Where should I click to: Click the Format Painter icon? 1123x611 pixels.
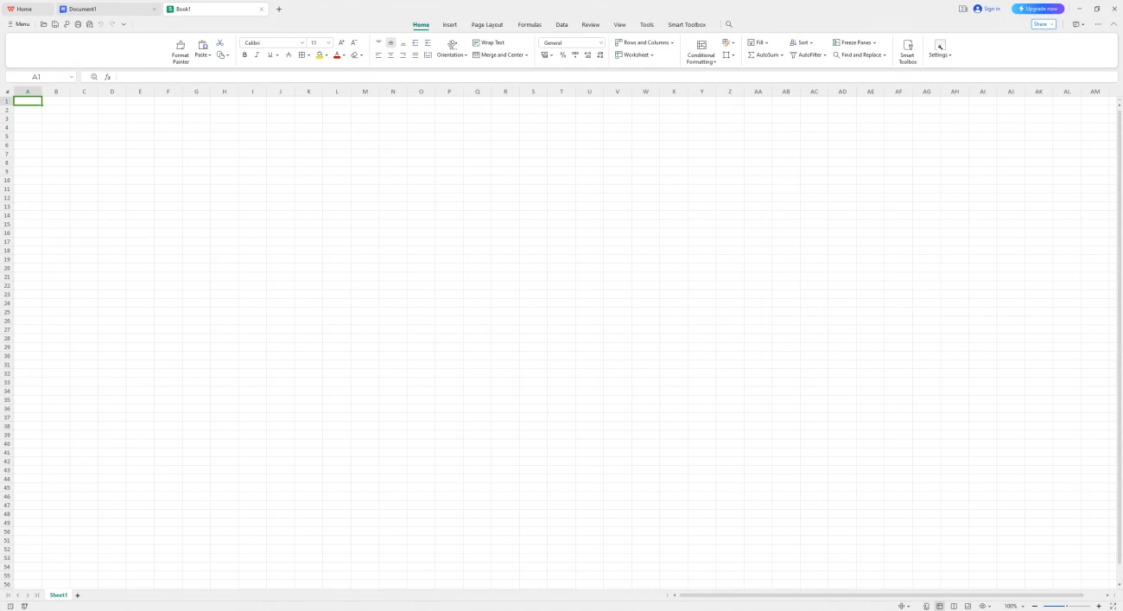[x=181, y=46]
